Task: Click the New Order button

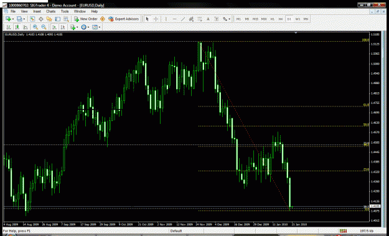Action: [86, 19]
